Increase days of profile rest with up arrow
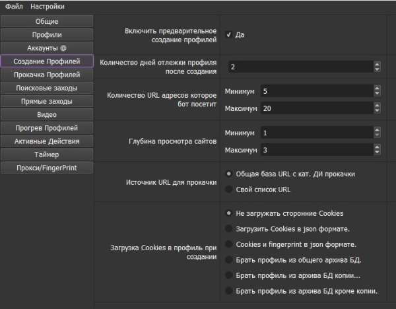 pos(377,64)
